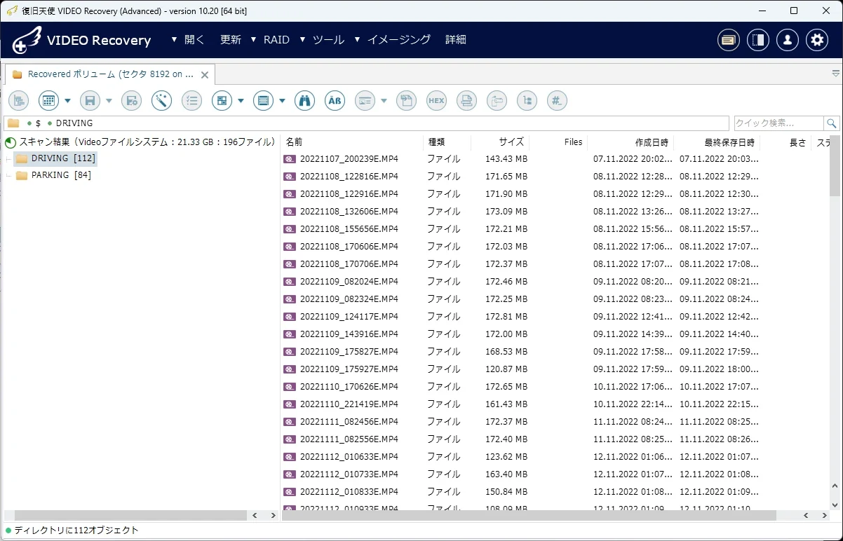
Task: Close the Recovered ボリューム tab
Action: click(x=205, y=74)
